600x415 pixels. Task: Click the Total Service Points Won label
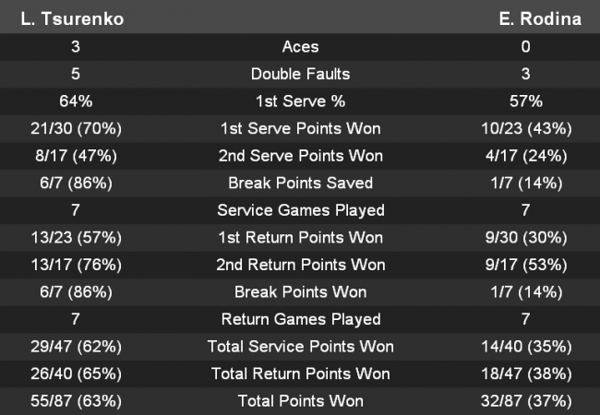pos(300,347)
